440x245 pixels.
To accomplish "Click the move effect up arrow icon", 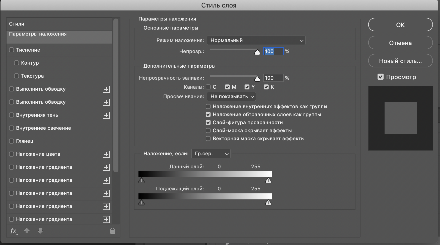I will pos(27,230).
